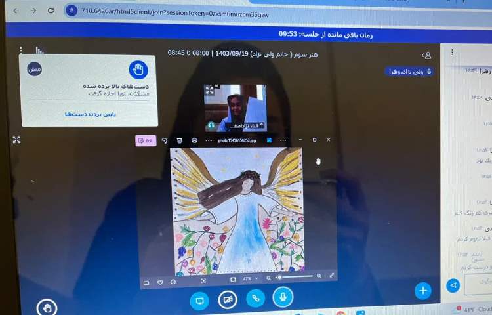
Task: Open the plus actions menu
Action: [x=422, y=291]
